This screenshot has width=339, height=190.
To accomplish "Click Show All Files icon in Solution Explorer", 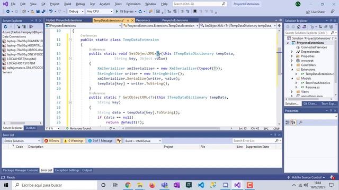I will click(332, 27).
